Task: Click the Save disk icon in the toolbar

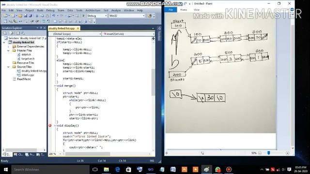Action: (x=26, y=15)
